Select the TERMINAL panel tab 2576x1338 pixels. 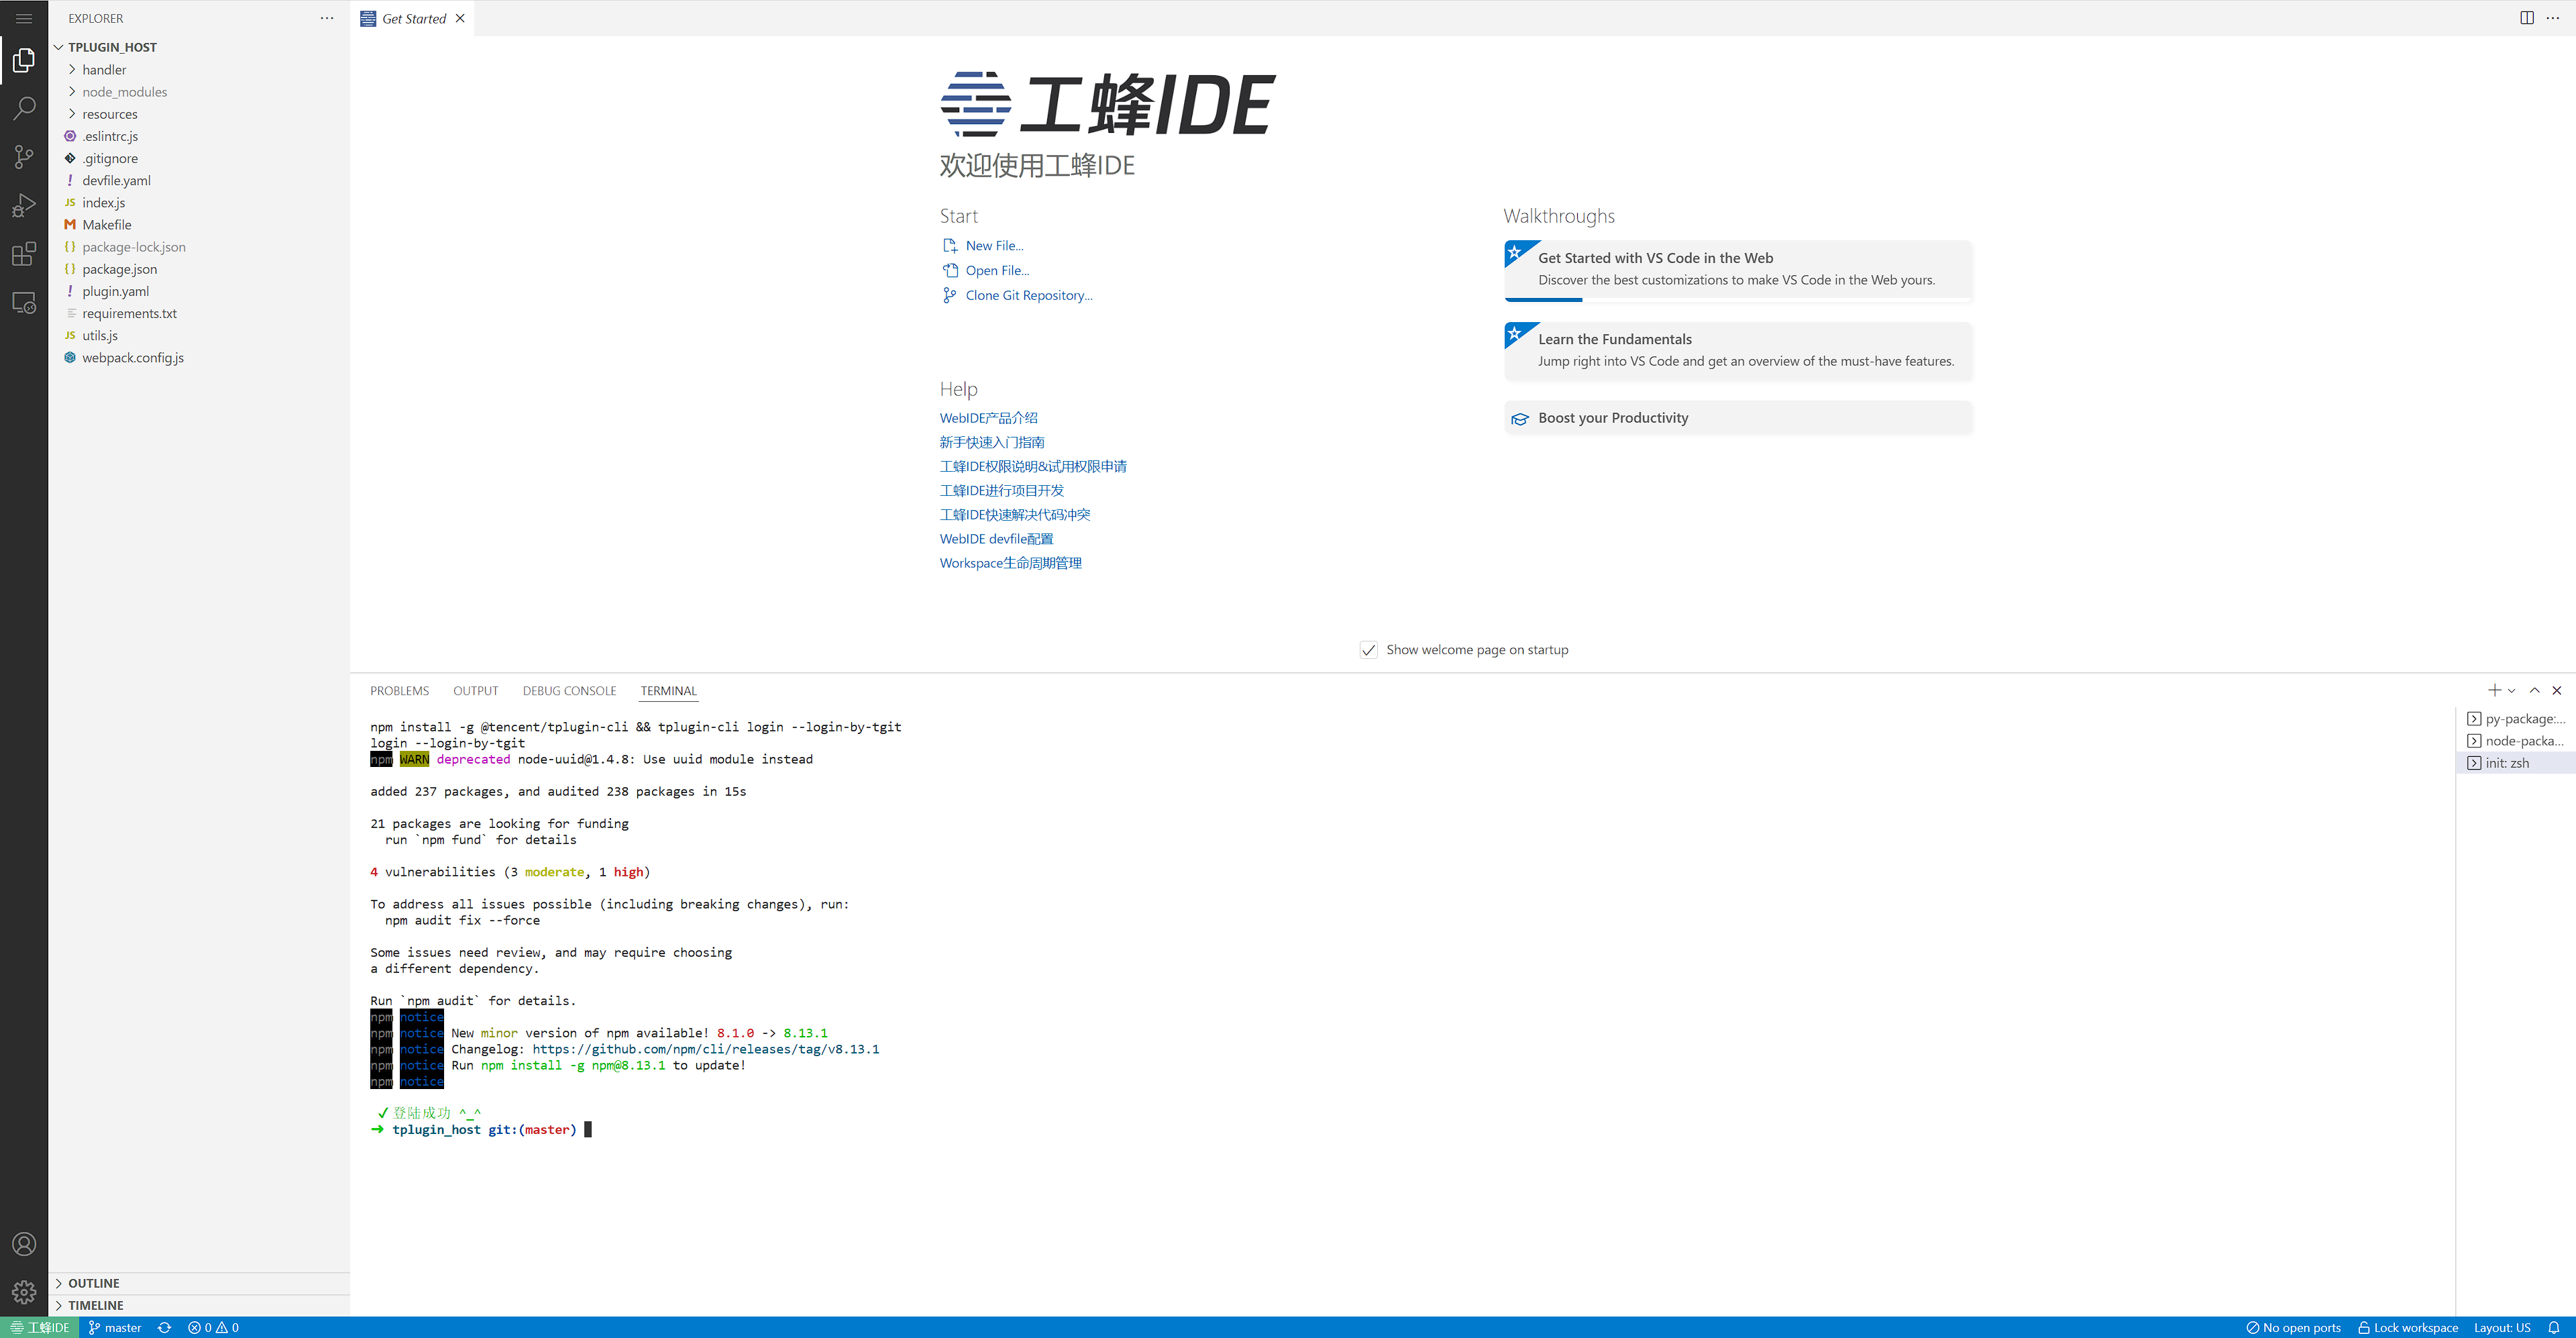tap(668, 690)
